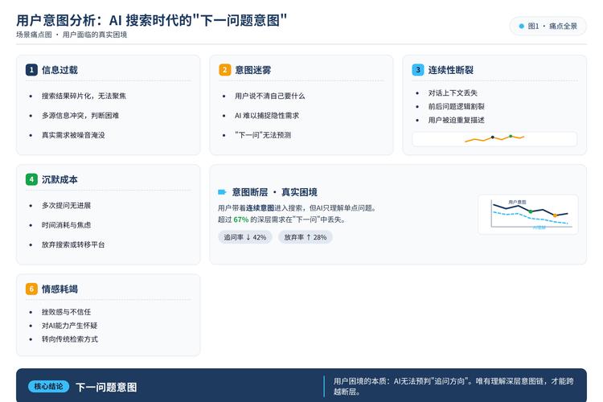
Task: Open the line chart thumbnail labeled 用户意图
Action: pos(528,215)
